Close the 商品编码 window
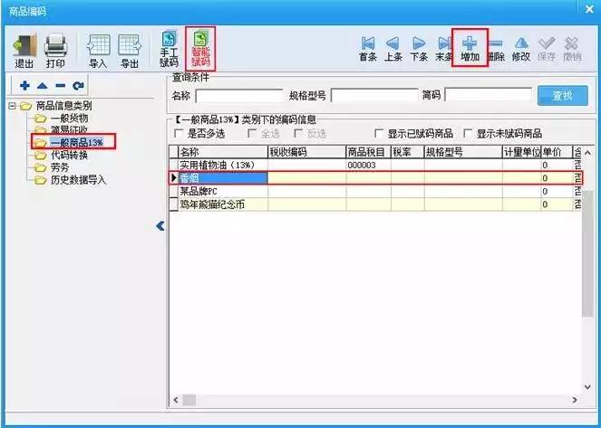This screenshot has width=601, height=428. pos(589,9)
